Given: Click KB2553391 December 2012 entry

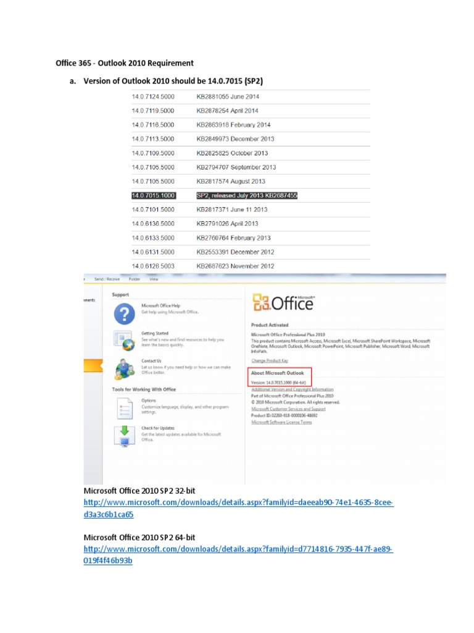Looking at the screenshot, I should tap(235, 252).
